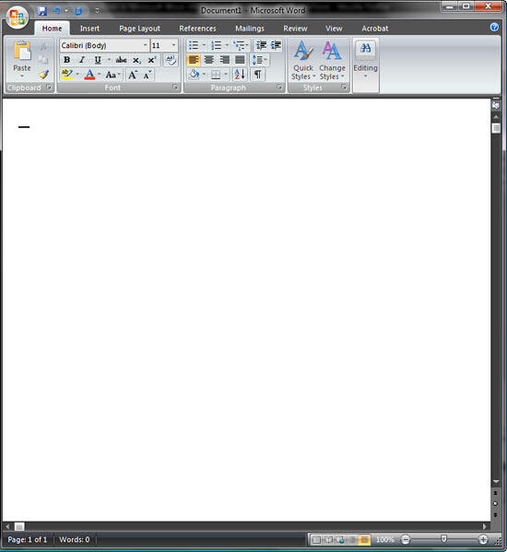The width and height of the screenshot is (507, 552).
Task: Open the References tab
Action: [197, 29]
